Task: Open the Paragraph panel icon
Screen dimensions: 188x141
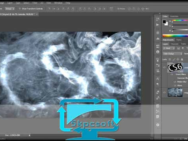Action: [158, 84]
